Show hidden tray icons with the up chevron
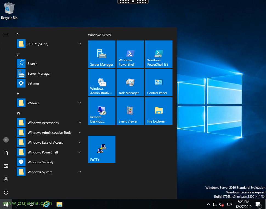266x209 pixels. click(x=208, y=204)
